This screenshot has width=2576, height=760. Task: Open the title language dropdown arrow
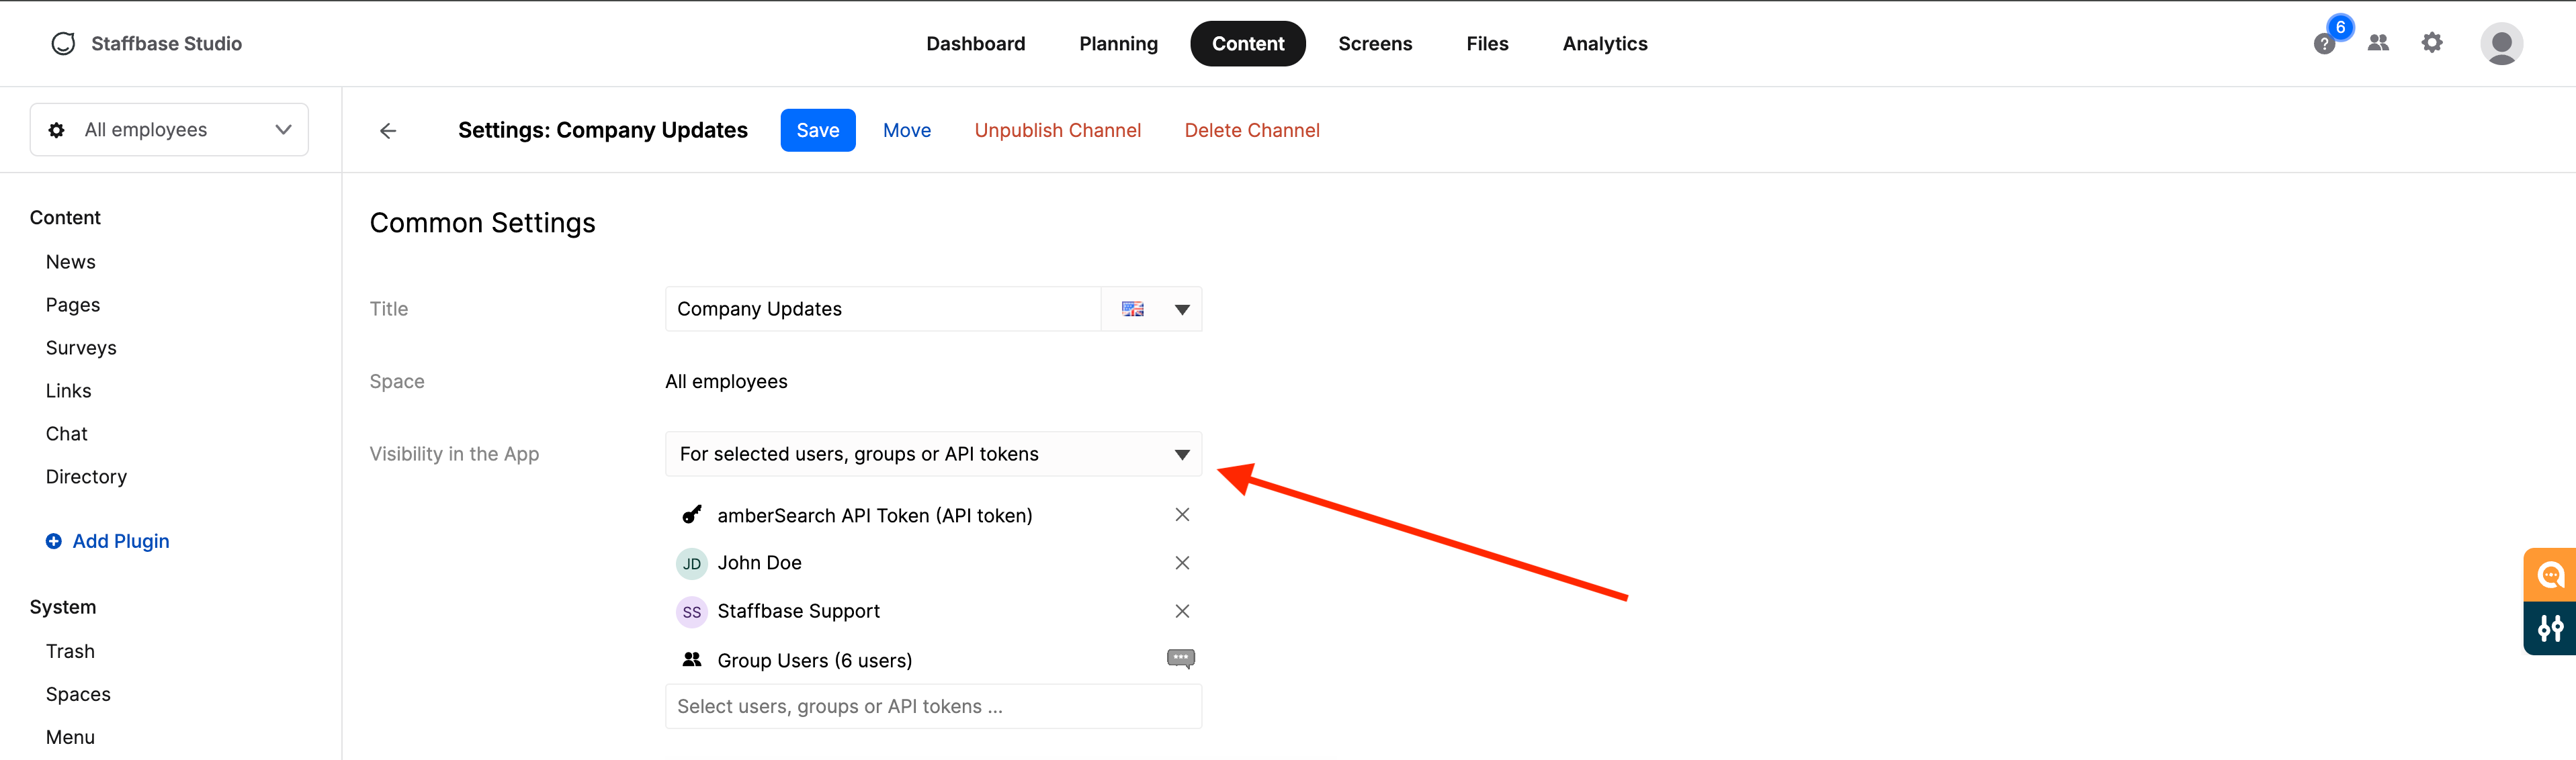coord(1182,310)
